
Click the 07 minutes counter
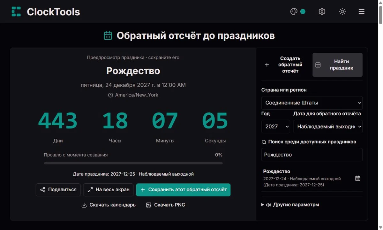click(165, 121)
